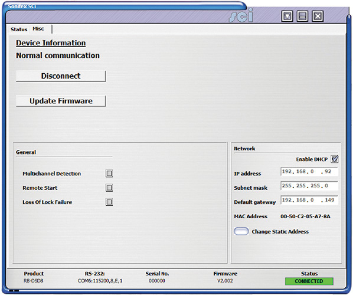Viewport: 353px width, 295px height.
Task: Click the COM6:115200,8,E,1 port setting text
Action: tap(100, 281)
